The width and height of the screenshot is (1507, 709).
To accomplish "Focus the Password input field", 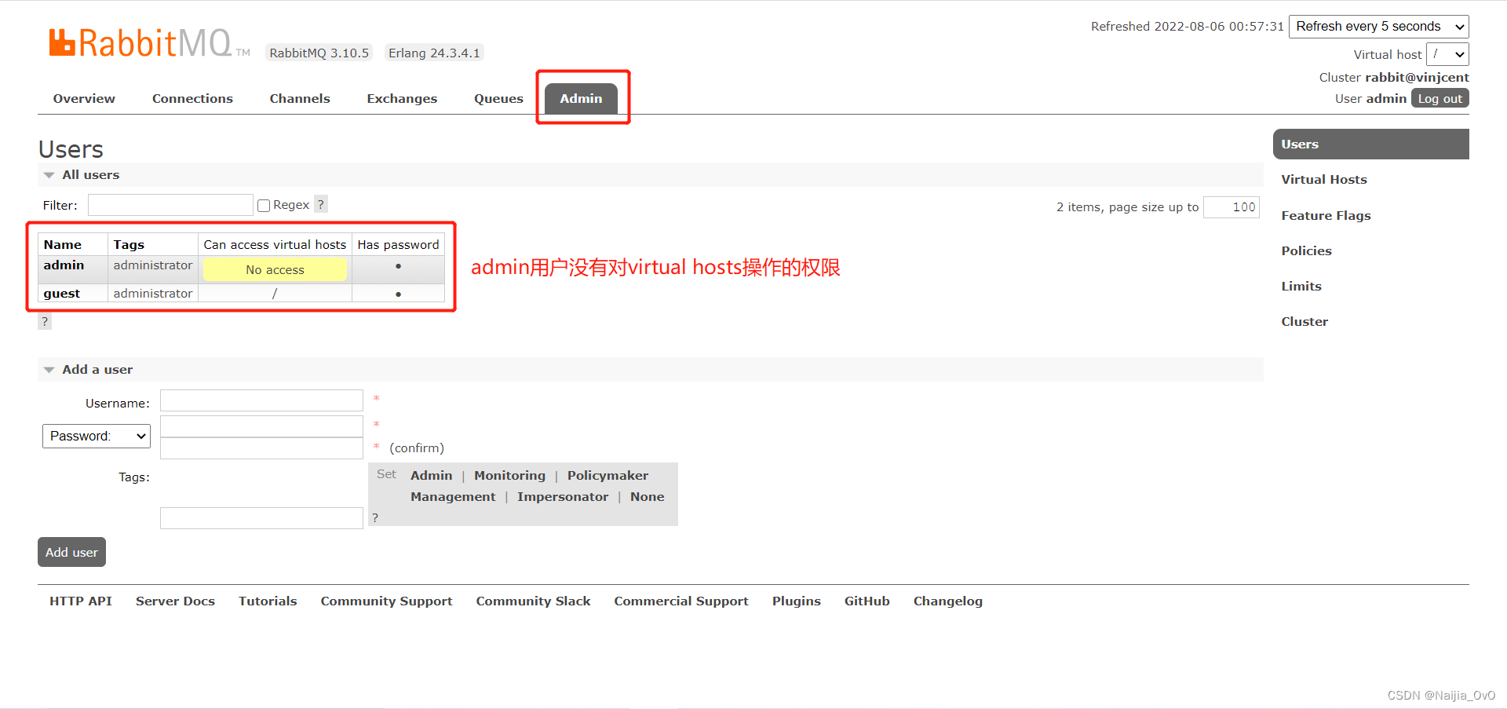I will pos(261,426).
